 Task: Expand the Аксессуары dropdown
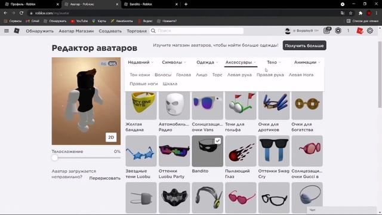tap(241, 62)
